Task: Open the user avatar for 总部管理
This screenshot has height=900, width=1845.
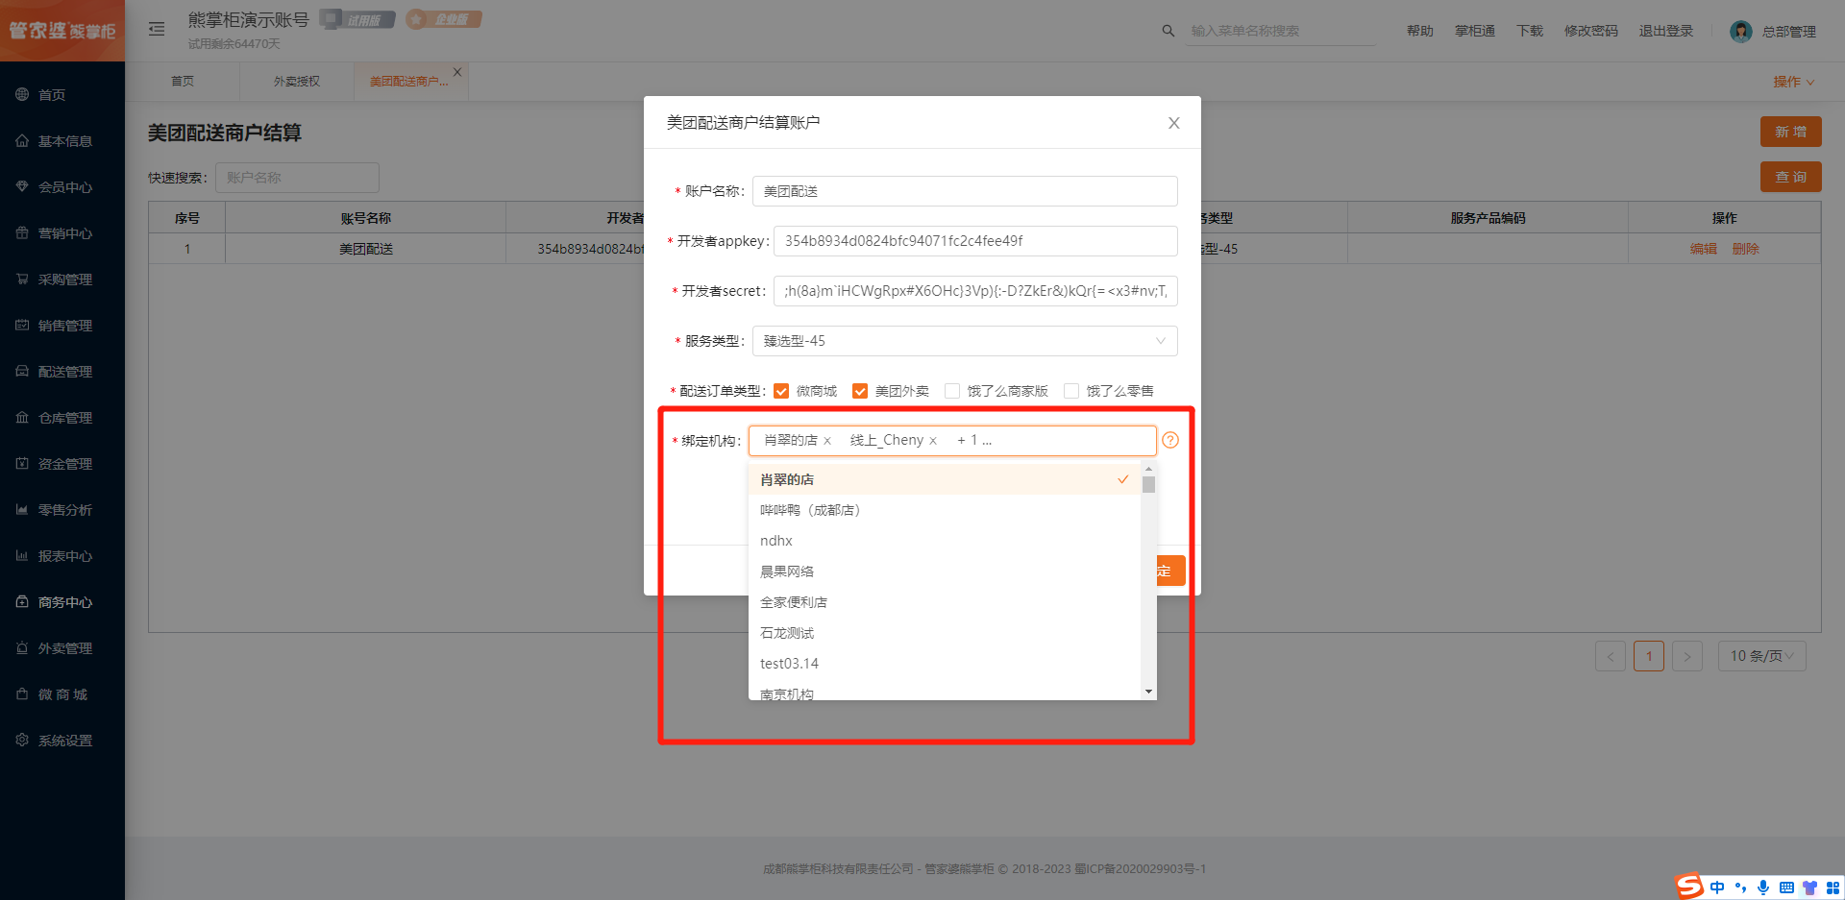Action: click(1741, 32)
